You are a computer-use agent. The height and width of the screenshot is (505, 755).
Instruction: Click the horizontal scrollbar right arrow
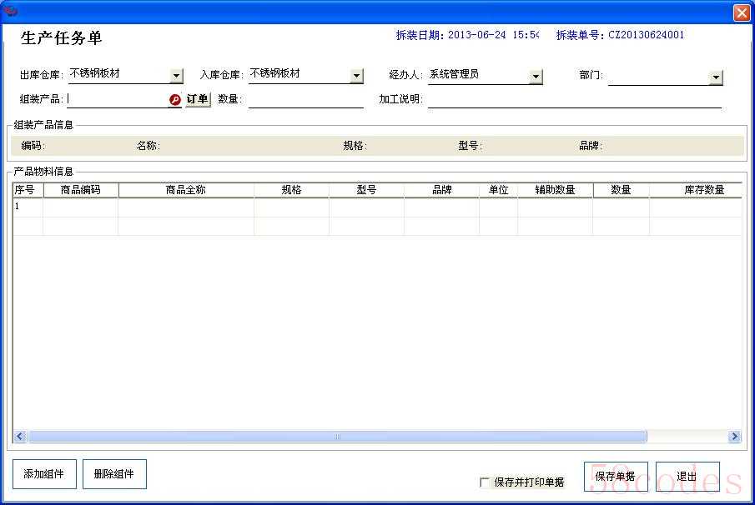734,437
